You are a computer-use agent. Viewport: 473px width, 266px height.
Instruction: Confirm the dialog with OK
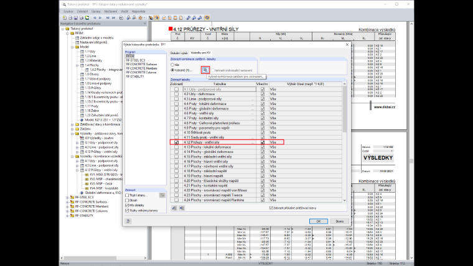(x=318, y=221)
